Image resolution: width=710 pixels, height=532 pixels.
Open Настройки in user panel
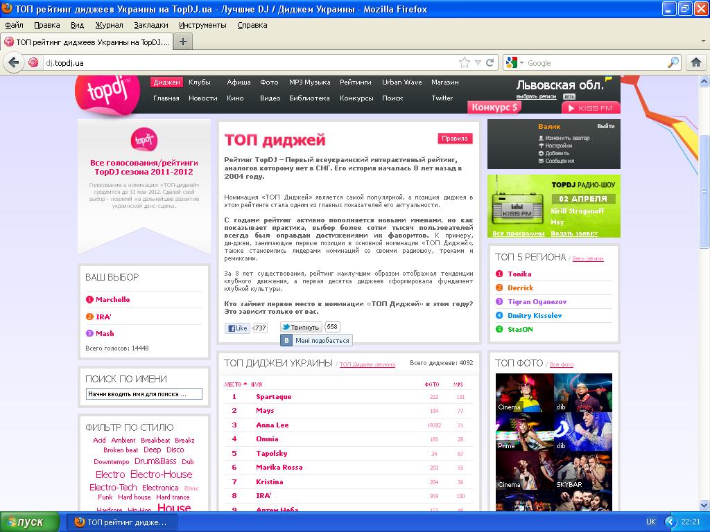pos(558,145)
